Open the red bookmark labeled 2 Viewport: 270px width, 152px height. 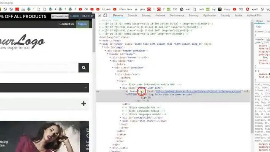161,9
